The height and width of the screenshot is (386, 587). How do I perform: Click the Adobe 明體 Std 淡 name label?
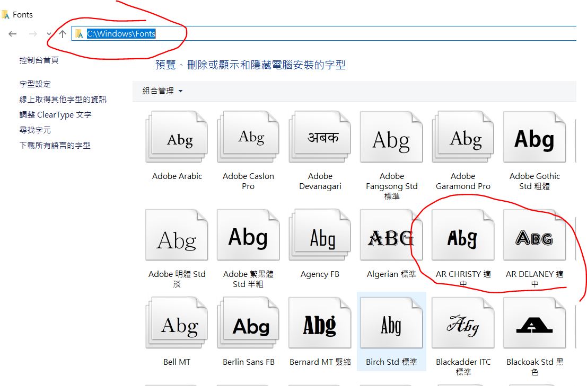click(x=177, y=279)
